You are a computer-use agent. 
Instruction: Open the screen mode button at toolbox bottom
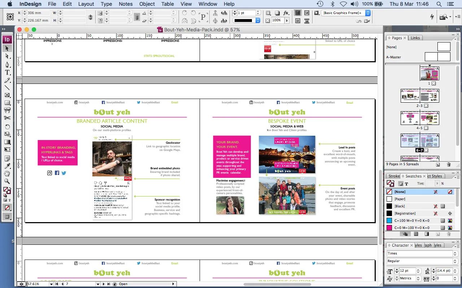click(7, 216)
